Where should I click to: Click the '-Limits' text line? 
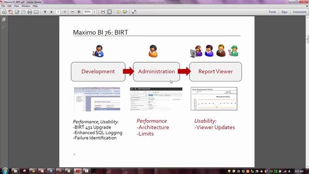click(145, 134)
